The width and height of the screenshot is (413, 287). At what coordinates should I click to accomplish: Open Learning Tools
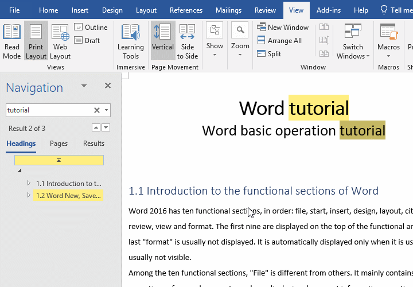(x=131, y=41)
